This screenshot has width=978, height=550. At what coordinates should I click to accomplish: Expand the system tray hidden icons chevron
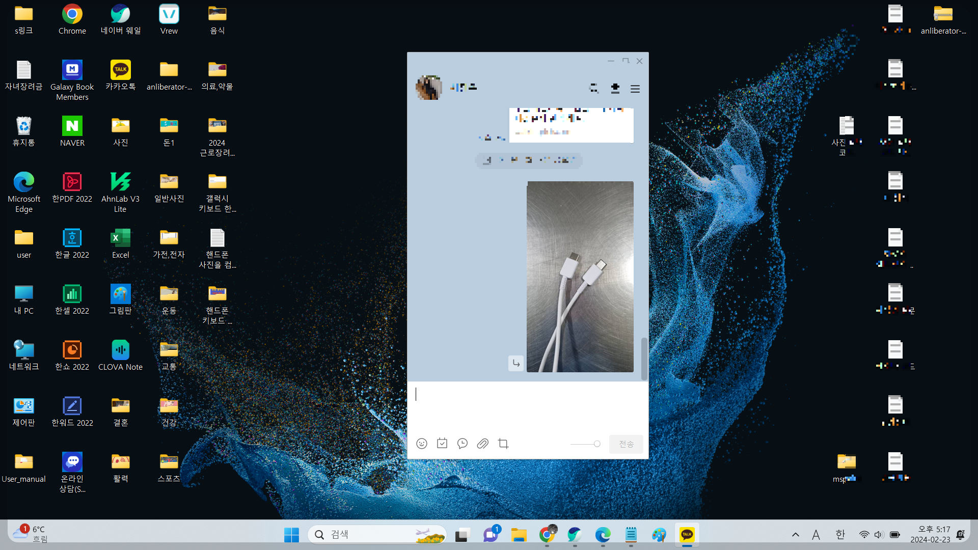pos(795,535)
